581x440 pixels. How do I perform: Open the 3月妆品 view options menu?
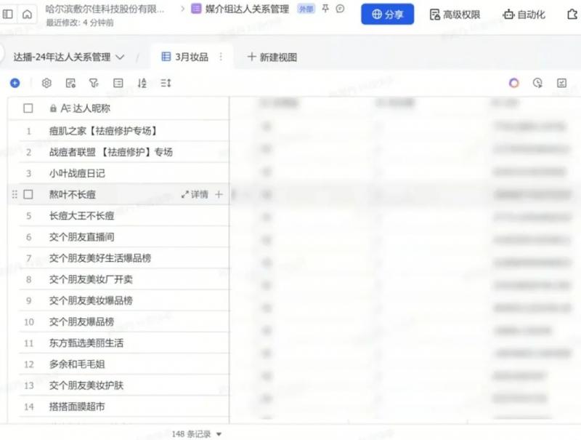click(x=221, y=57)
